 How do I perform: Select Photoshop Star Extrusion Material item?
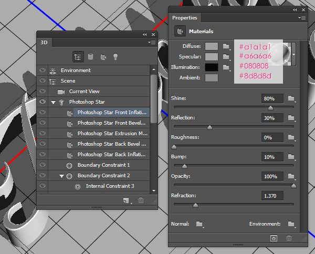[x=111, y=134]
